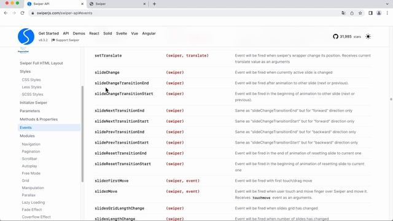Screen dimensions: 393x221
Task: Open a new browser tab with plus
Action: (154, 4)
